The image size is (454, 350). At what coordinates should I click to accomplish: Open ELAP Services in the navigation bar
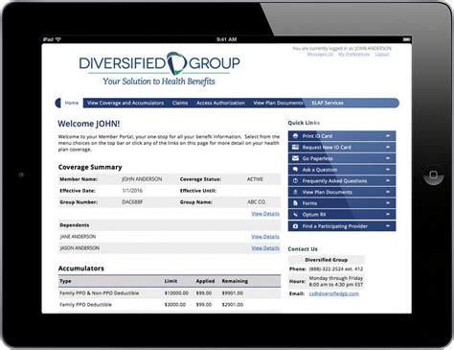(x=328, y=103)
